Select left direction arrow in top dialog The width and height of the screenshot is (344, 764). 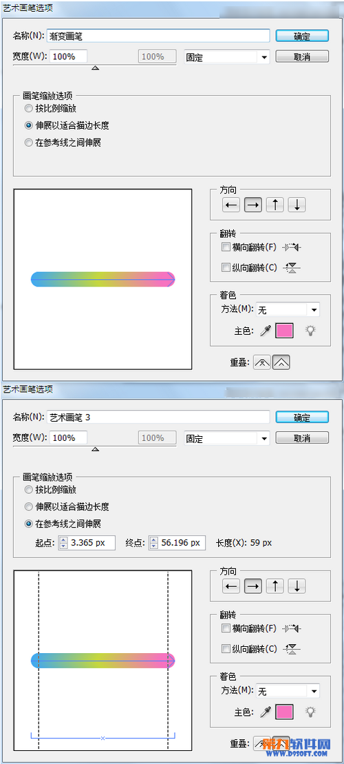(x=232, y=205)
